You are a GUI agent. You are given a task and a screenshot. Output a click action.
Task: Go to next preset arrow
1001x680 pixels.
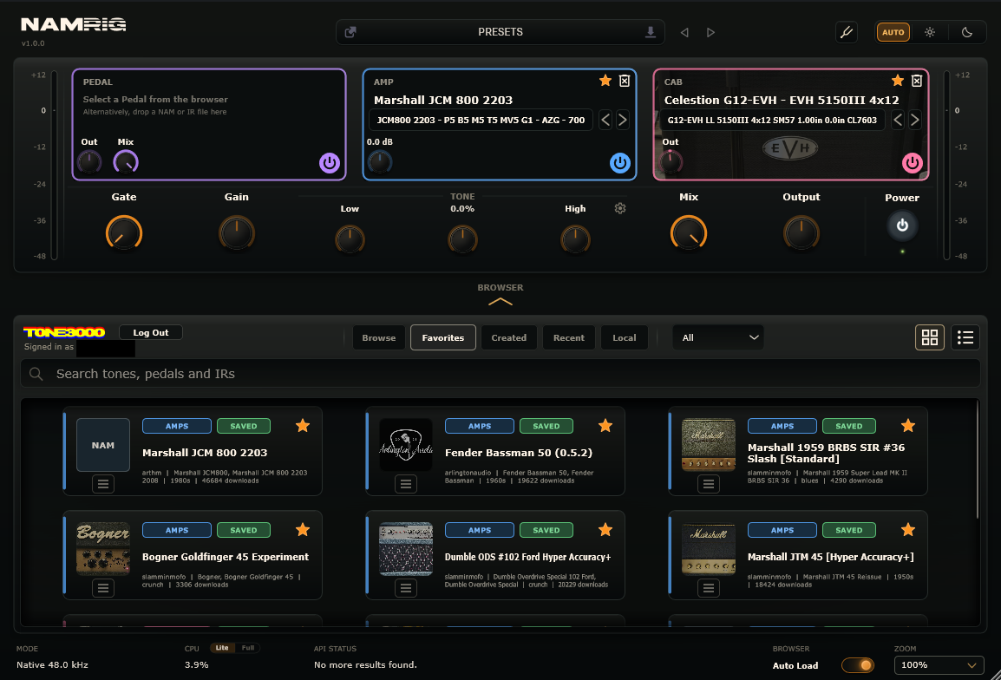point(710,32)
